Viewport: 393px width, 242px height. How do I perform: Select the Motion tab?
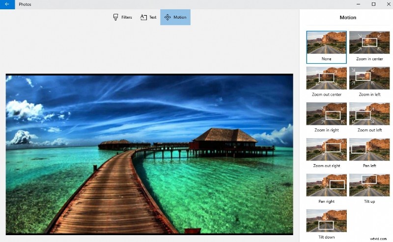pyautogui.click(x=175, y=17)
